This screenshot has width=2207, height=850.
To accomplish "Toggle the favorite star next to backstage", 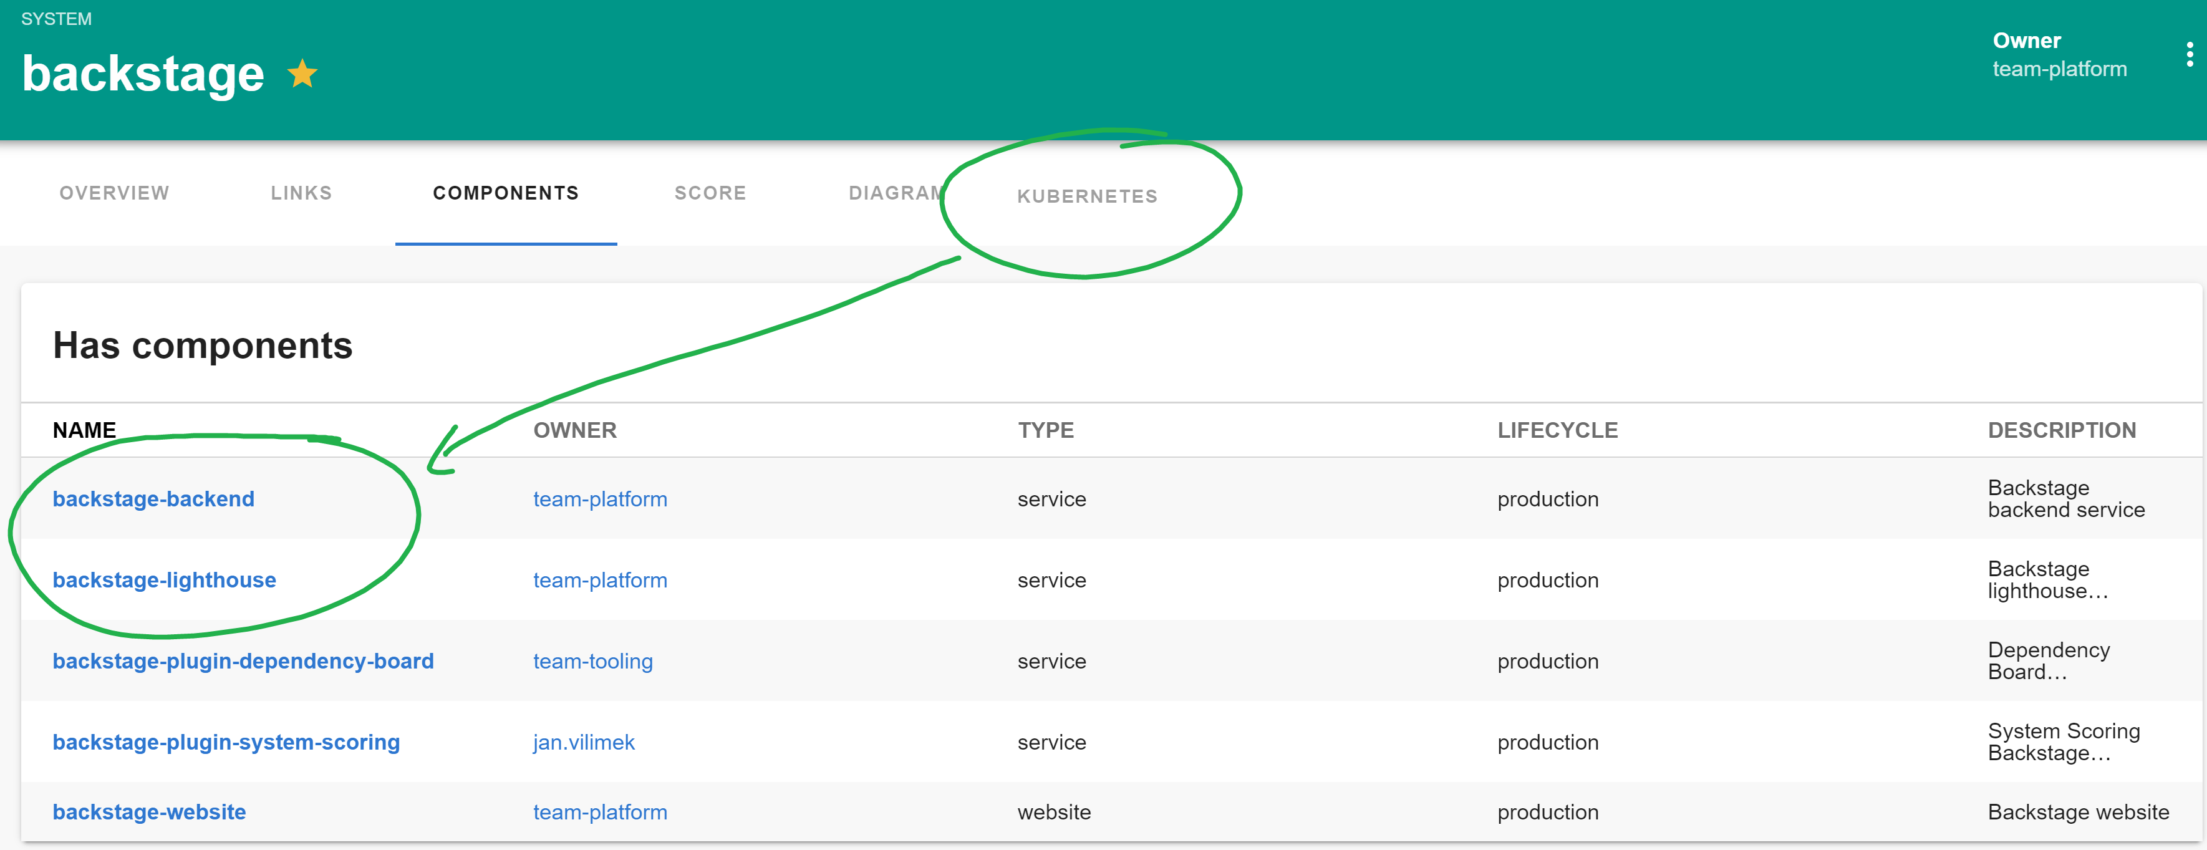I will (302, 74).
